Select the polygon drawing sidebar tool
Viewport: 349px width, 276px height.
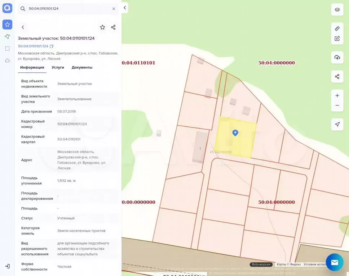pyautogui.click(x=7, y=36)
